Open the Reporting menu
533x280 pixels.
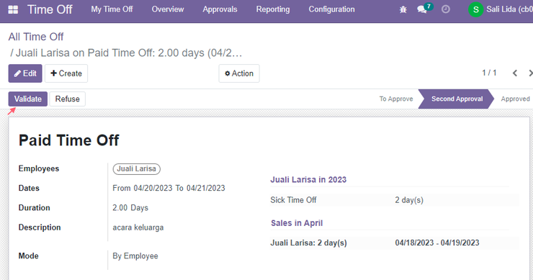coord(273,9)
